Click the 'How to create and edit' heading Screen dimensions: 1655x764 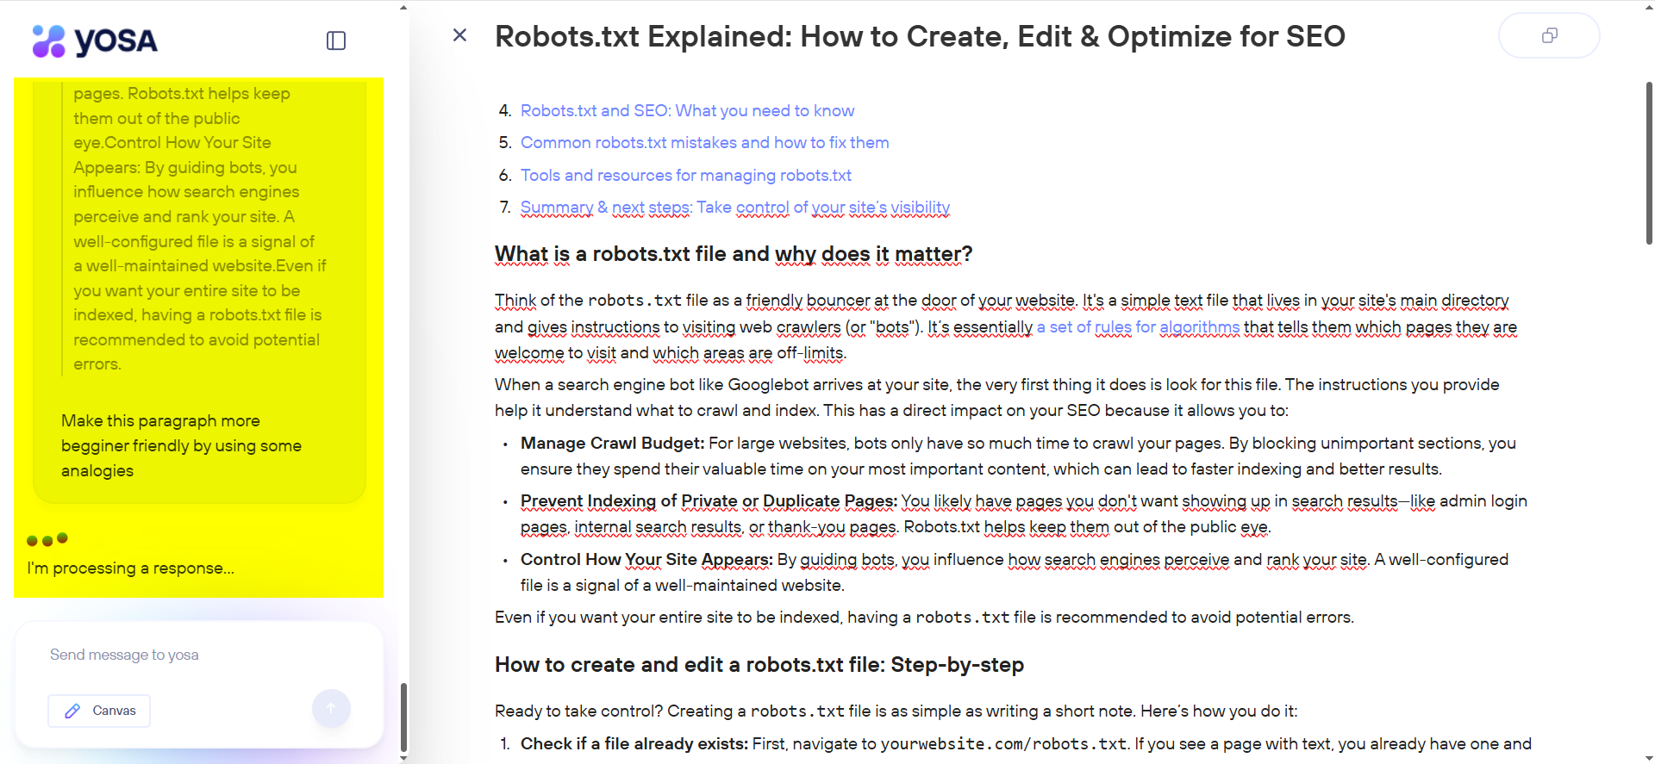[x=759, y=665]
